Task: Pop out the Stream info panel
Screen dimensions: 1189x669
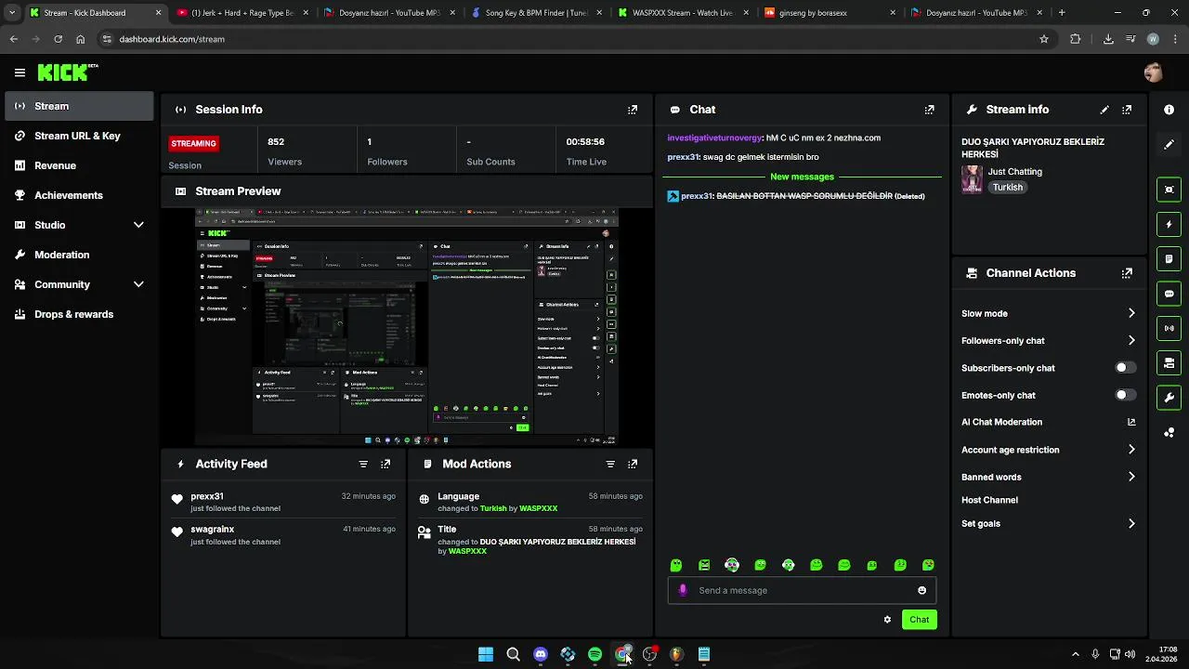Action: click(x=1127, y=110)
